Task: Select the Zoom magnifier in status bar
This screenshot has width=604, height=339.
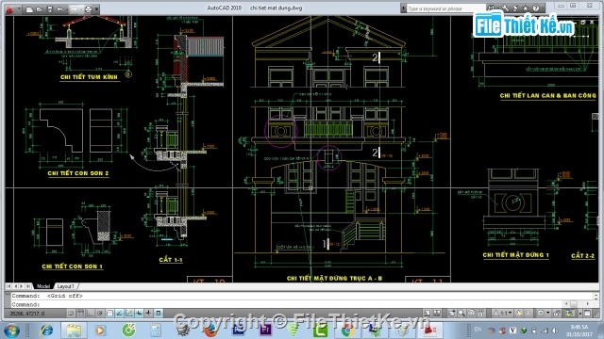Action: point(461,314)
